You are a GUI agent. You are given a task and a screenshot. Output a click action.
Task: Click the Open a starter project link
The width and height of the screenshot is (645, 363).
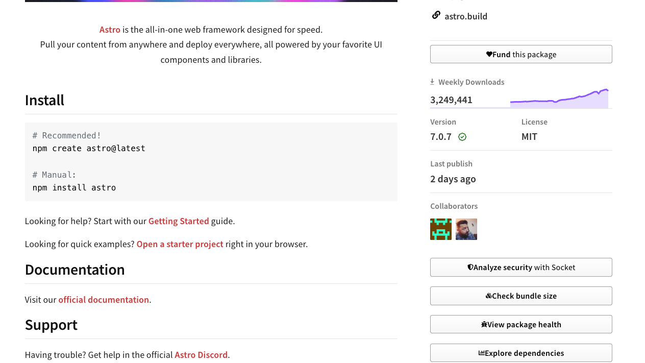pyautogui.click(x=180, y=244)
